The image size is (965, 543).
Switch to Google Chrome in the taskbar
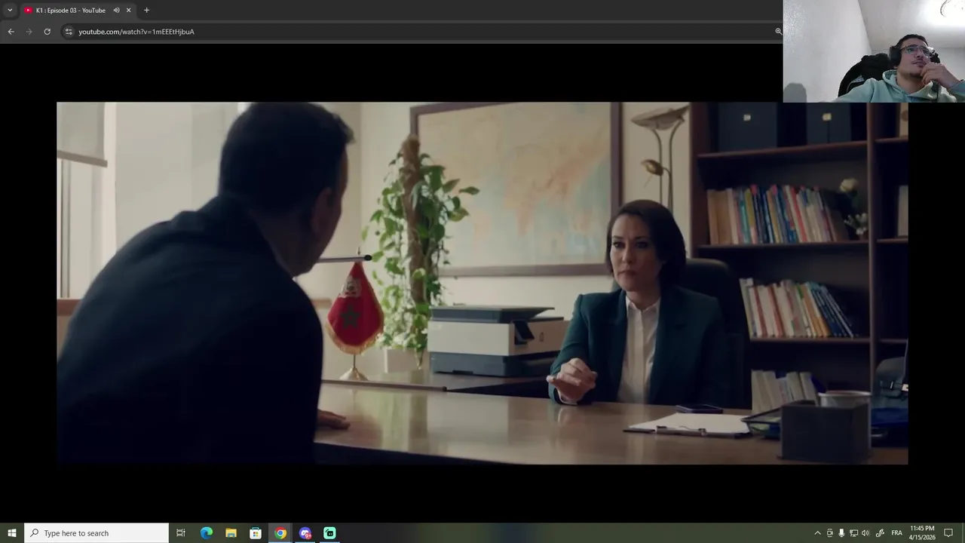(x=280, y=533)
